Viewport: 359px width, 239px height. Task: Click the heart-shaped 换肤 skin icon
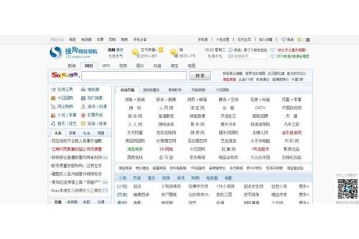(284, 39)
